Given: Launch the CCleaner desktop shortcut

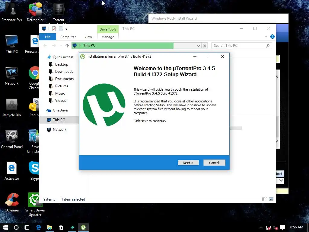Looking at the screenshot, I should point(12,203).
